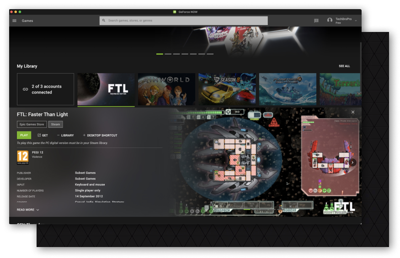The image size is (400, 258).
Task: Select the last carousel indicator
Action: click(x=210, y=54)
